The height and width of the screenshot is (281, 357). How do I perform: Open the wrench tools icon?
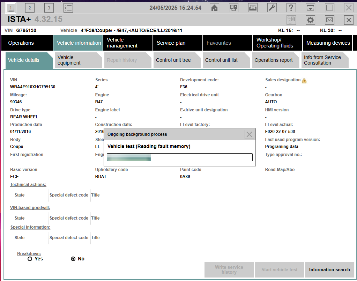272,8
